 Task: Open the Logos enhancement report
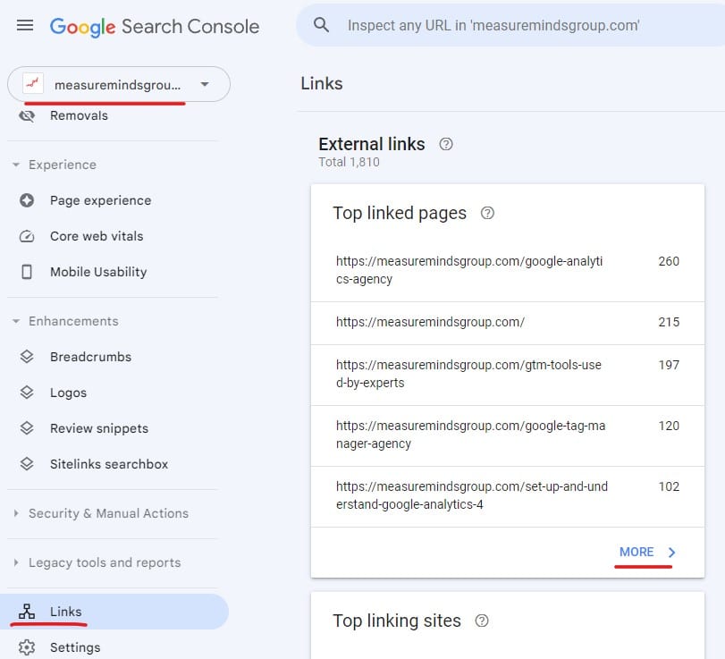[67, 393]
